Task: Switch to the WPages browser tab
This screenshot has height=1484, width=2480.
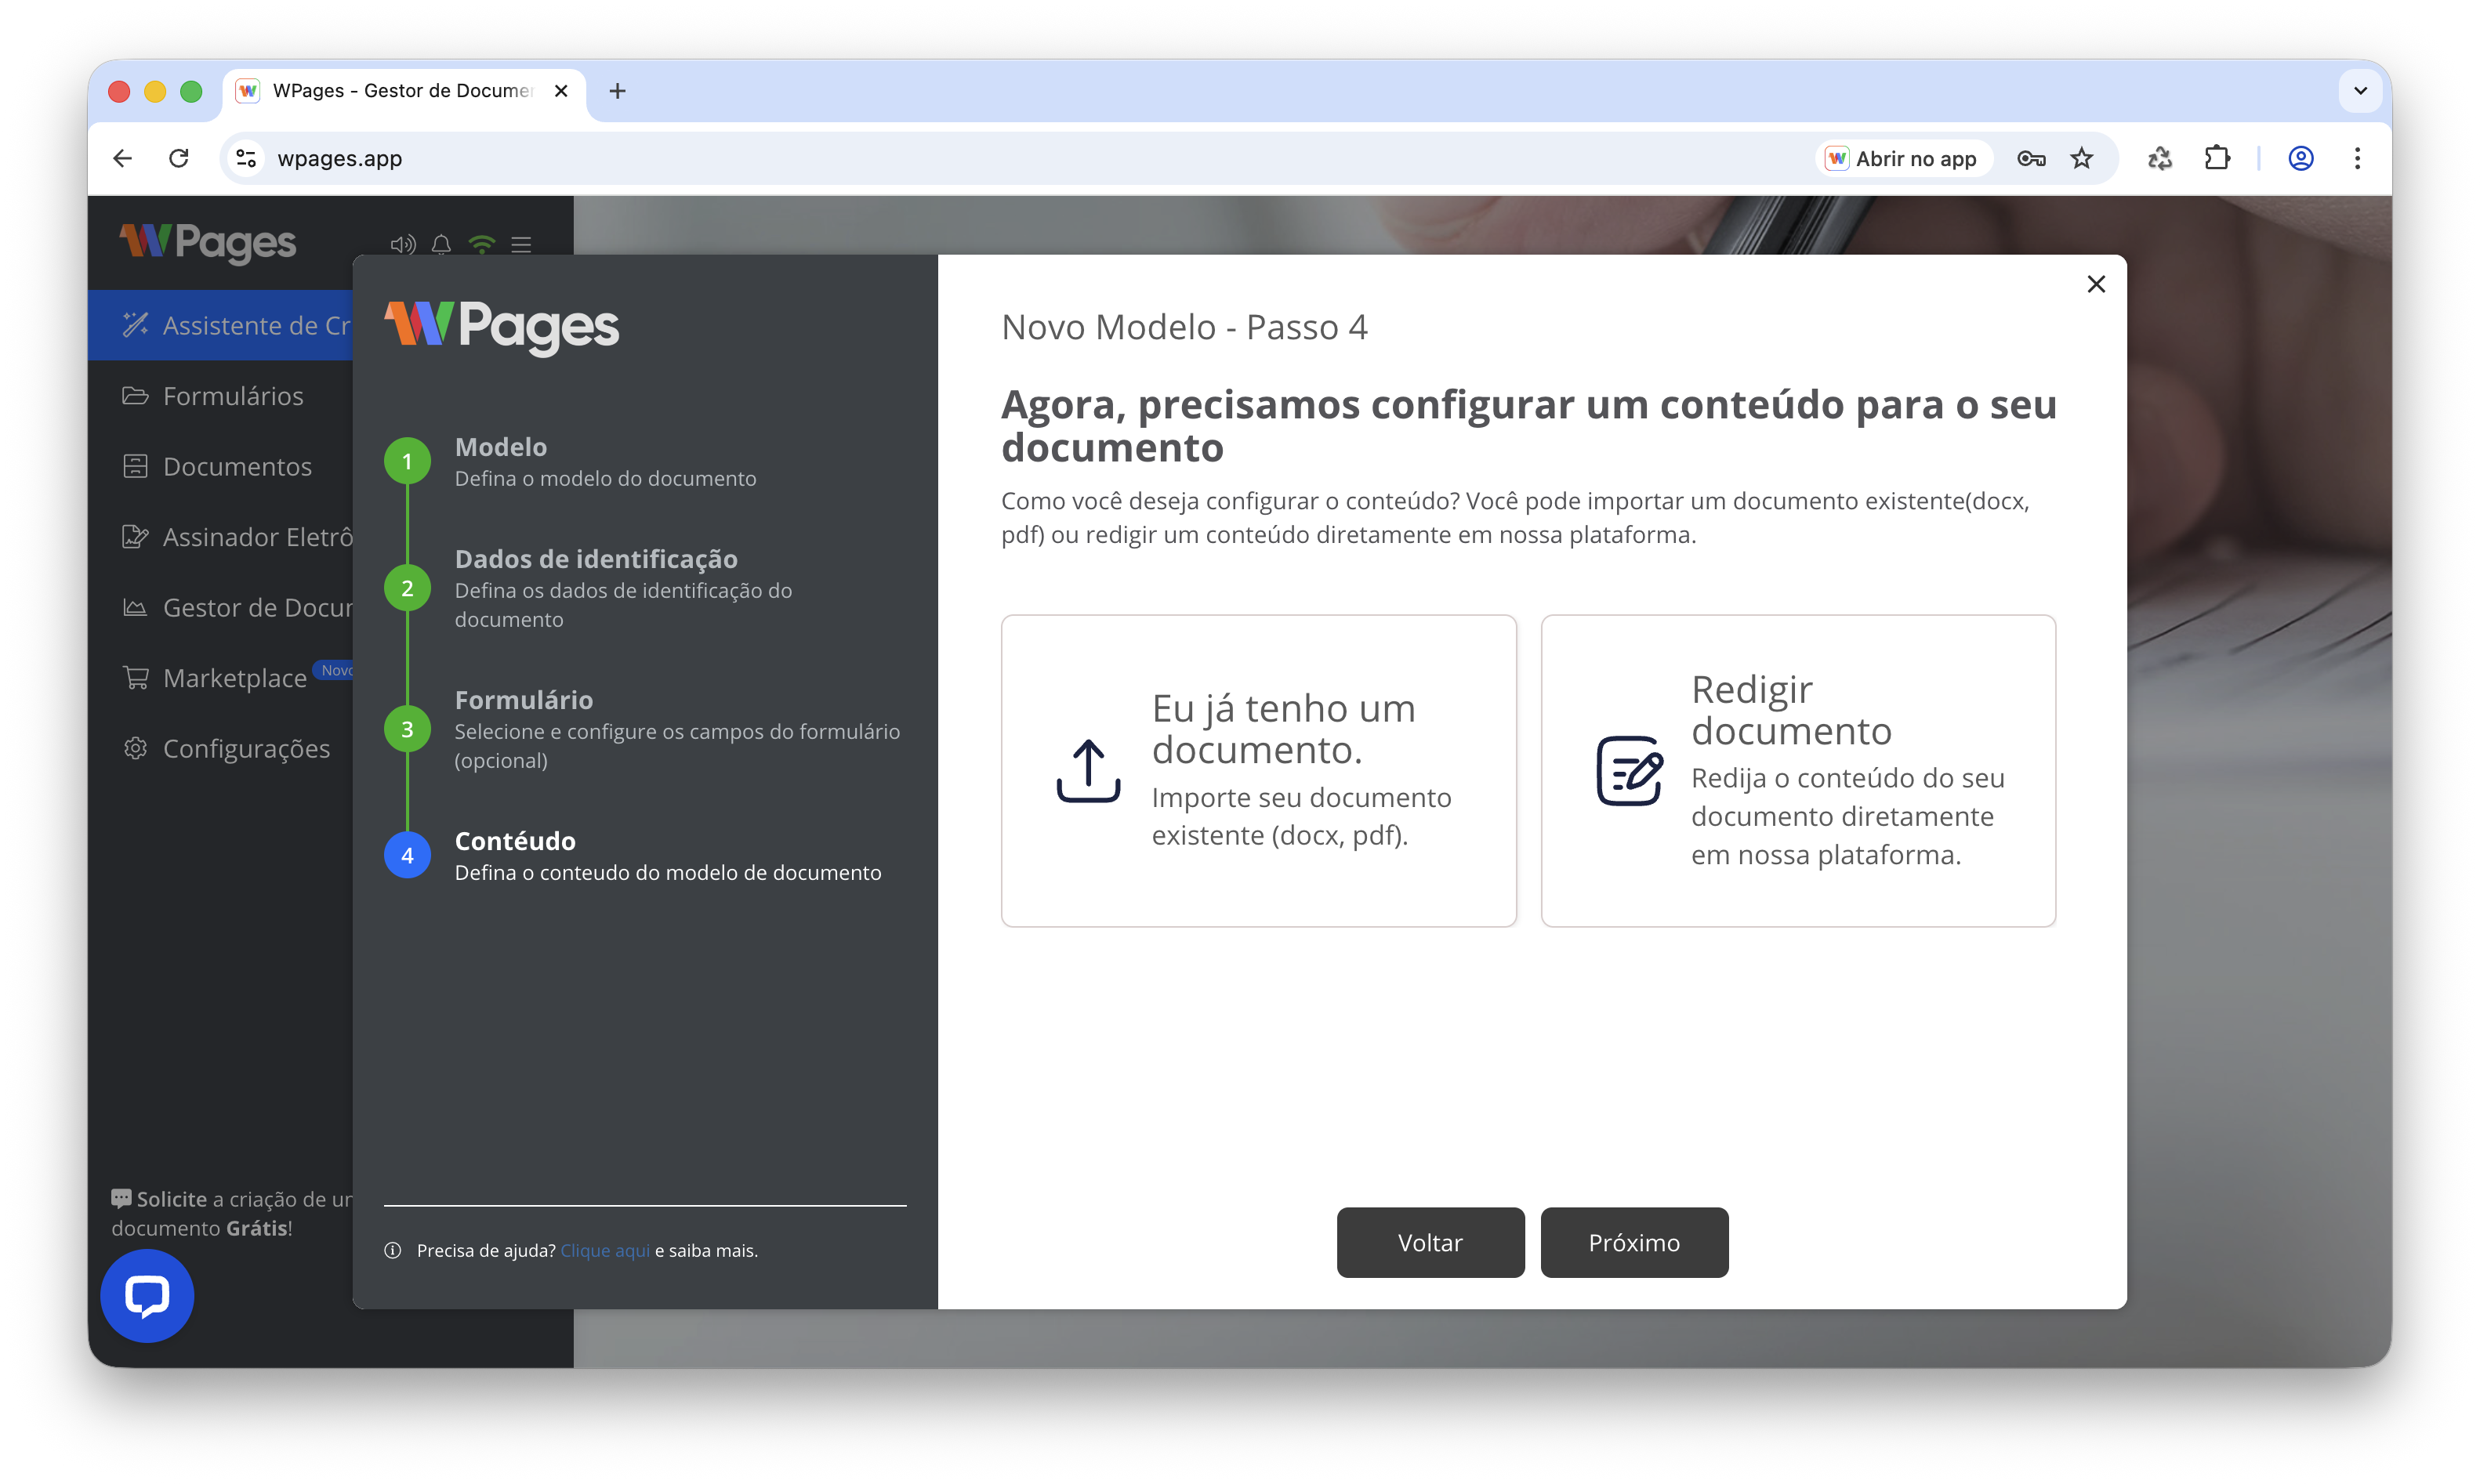Action: 390,91
